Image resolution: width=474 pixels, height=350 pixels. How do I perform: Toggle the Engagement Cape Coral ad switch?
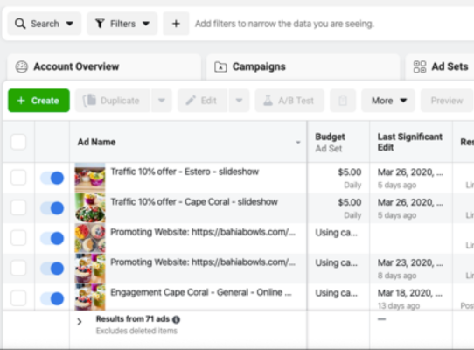tap(52, 298)
